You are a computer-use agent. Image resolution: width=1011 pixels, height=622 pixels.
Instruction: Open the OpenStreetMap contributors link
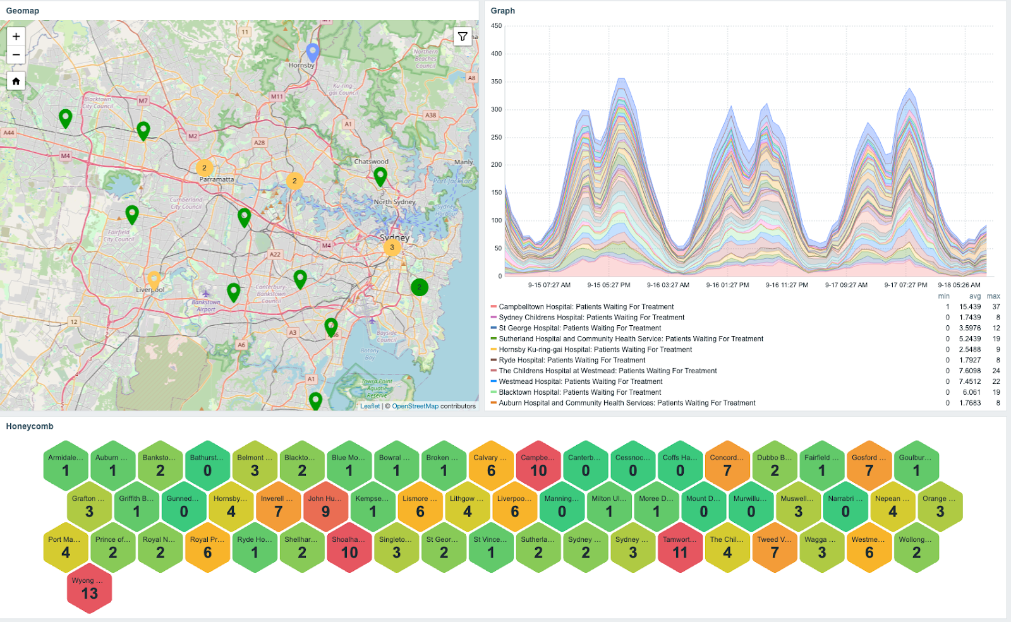[415, 406]
